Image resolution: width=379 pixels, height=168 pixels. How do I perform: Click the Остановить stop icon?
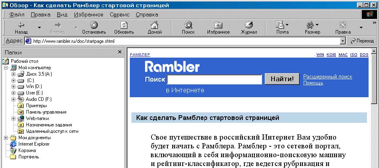(x=94, y=25)
